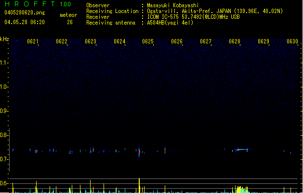Click the ICOM IC-575 receiver text
This screenshot has width=303, height=193.
[193, 17]
